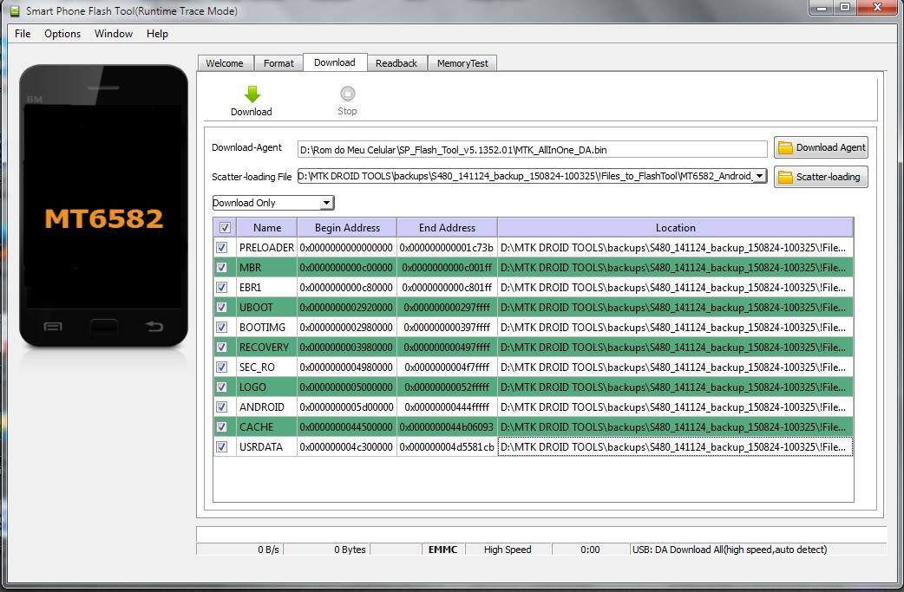Uncheck the USRDATA partition checkbox

click(x=221, y=447)
